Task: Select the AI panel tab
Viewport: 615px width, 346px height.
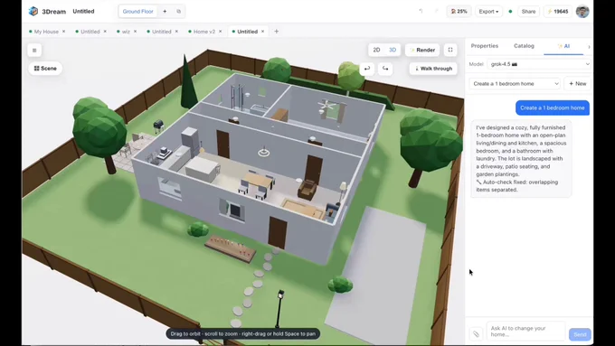Action: 563,46
